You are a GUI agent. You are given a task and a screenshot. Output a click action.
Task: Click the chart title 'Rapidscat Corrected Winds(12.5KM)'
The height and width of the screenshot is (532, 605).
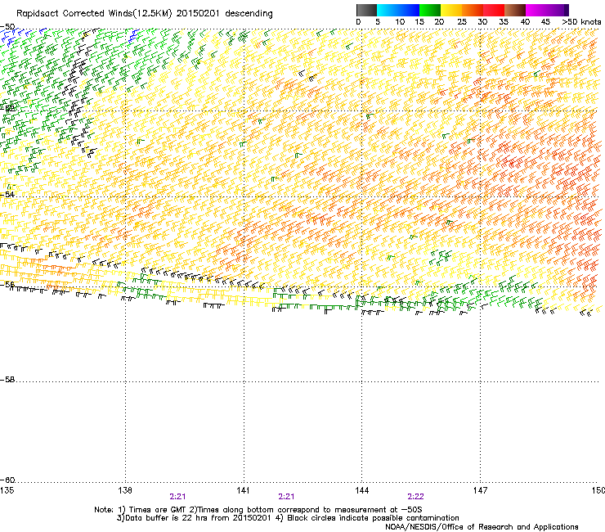tap(94, 14)
